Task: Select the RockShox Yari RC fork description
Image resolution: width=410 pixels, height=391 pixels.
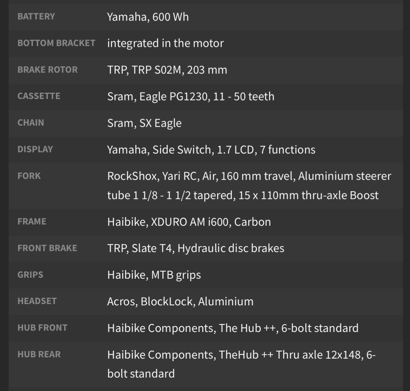Action: coord(249,186)
